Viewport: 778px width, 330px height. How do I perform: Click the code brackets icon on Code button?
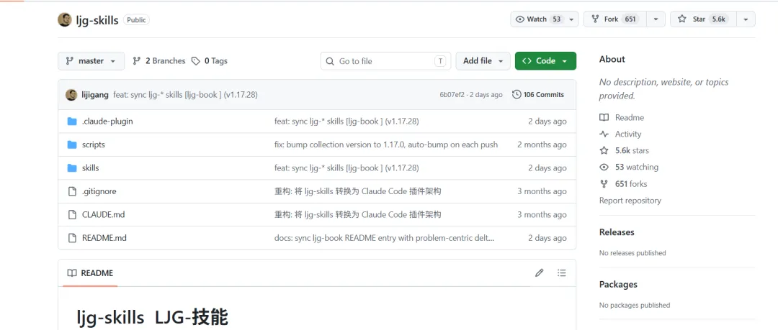click(527, 61)
